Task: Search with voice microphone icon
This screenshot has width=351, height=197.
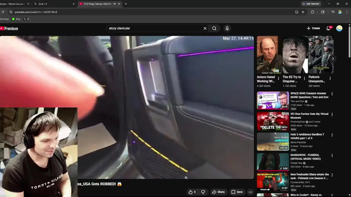Action: point(227,28)
